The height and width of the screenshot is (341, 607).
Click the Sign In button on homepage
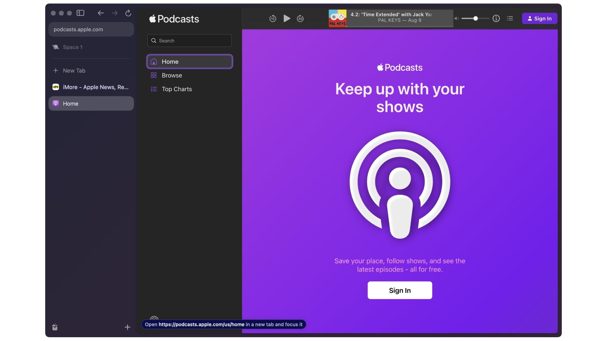click(x=399, y=290)
